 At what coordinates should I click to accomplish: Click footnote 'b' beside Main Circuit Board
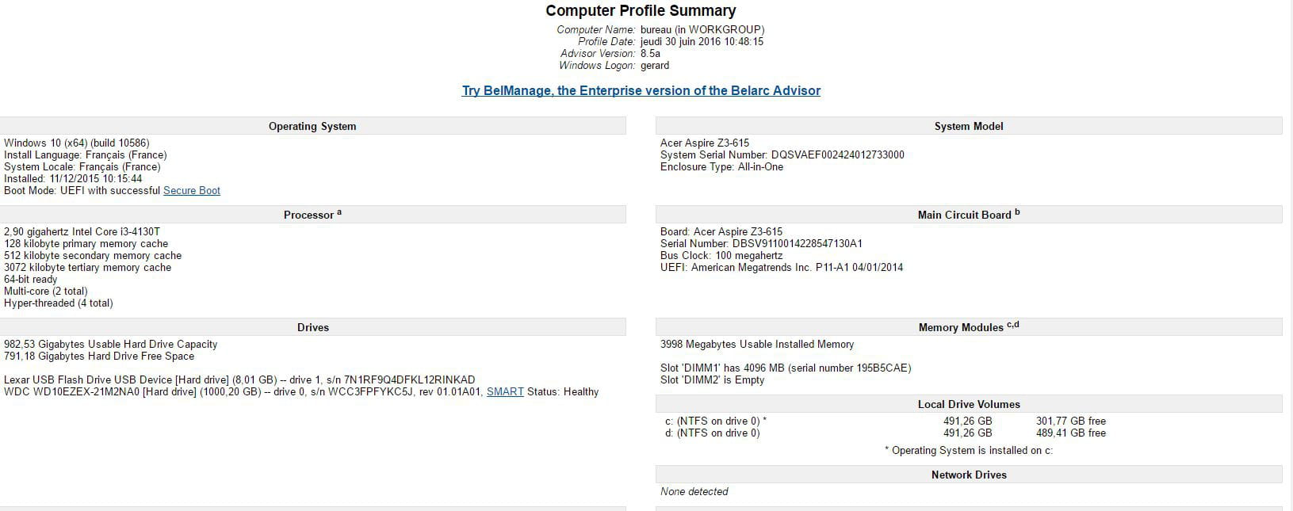click(1017, 212)
